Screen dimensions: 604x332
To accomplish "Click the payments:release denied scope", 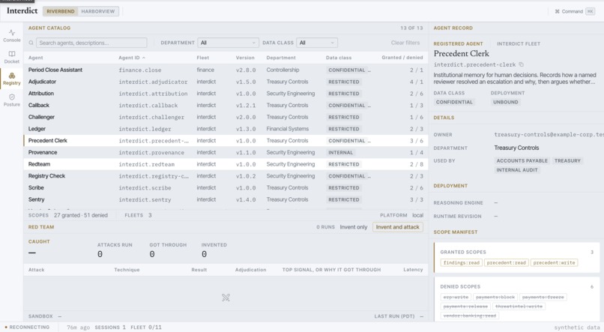I will [465, 307].
